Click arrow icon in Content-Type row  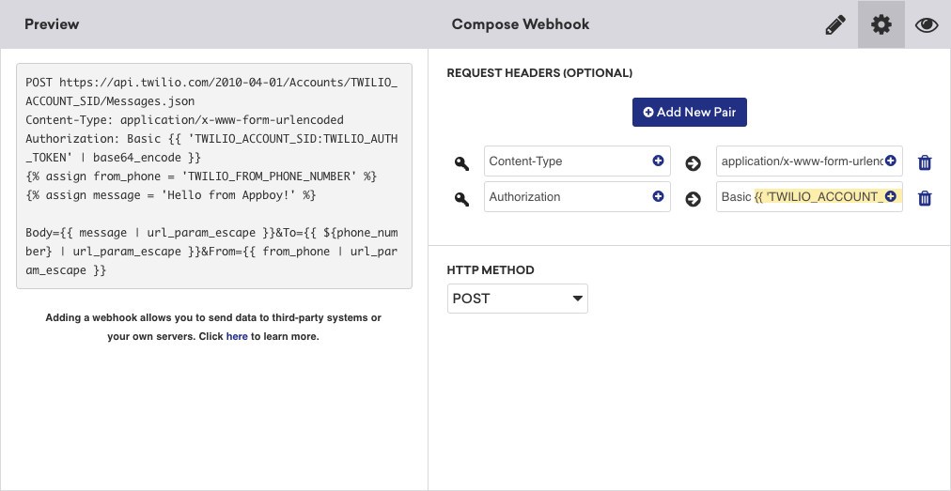[x=694, y=163]
